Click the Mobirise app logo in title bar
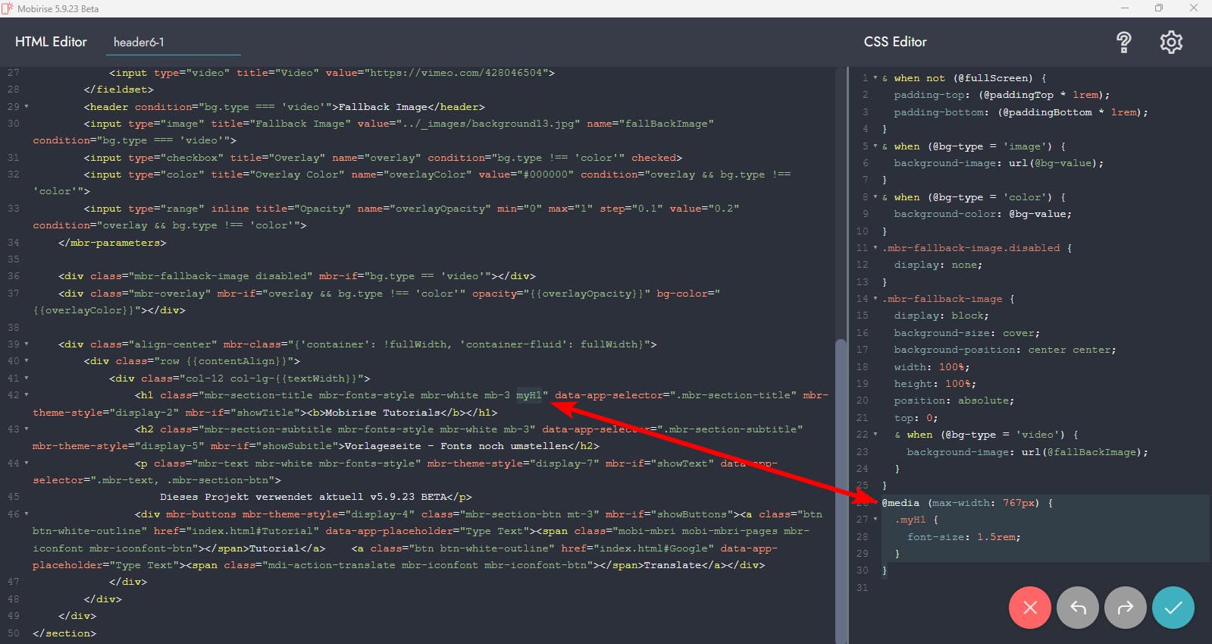The image size is (1212, 644). [x=8, y=8]
